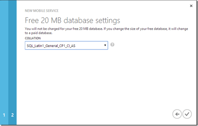Screen dimensions: 198x126
Task: Jump to wizard step 1
Action: pos(4,115)
